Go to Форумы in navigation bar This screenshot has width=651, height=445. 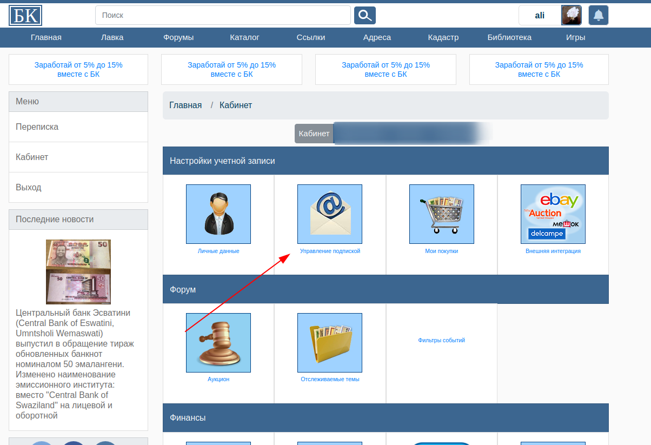pyautogui.click(x=178, y=37)
